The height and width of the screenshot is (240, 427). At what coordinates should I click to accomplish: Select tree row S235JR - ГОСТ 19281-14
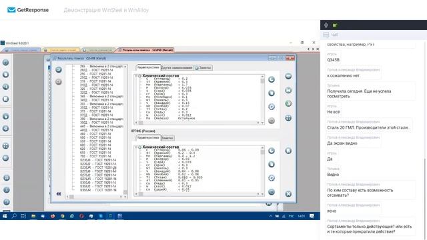pos(98,167)
